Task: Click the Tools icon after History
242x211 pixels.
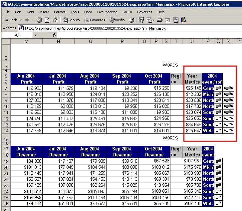Action: 141,20
